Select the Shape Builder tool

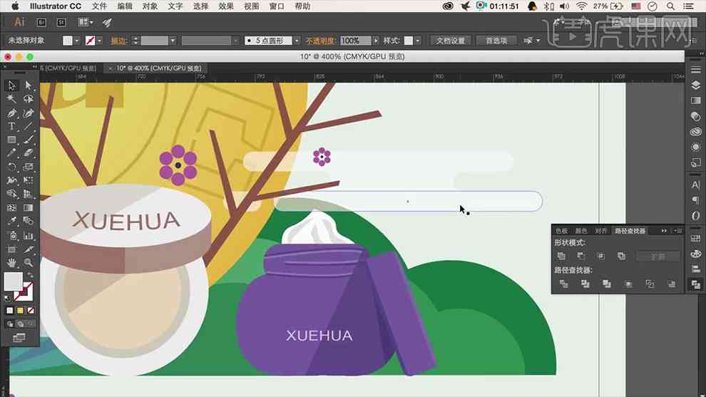11,194
